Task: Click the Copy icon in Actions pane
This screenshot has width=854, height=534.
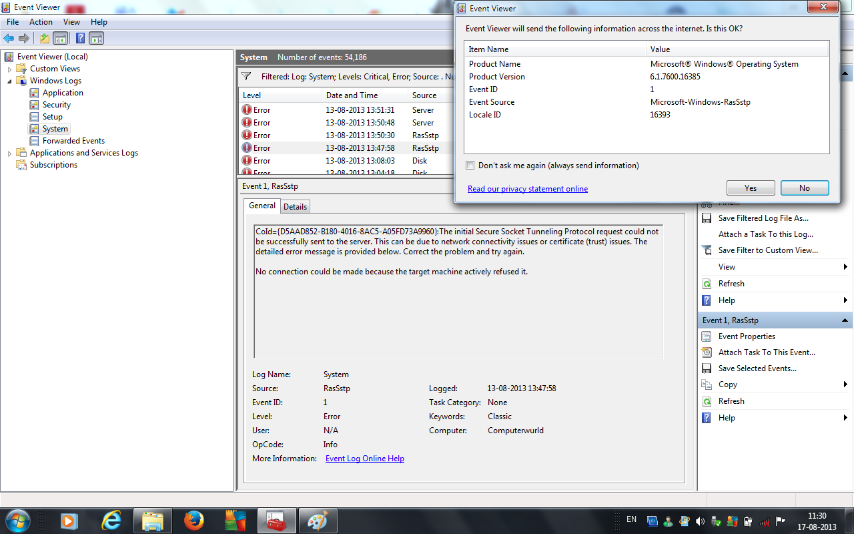Action: 707,384
